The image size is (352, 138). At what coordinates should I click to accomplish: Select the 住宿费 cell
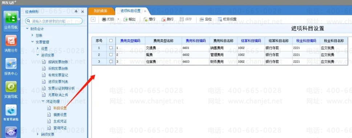163,62
